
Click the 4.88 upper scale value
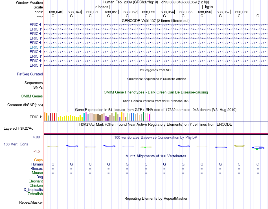tap(36, 137)
